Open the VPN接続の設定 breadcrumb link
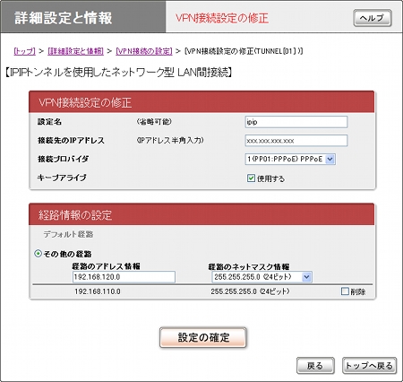The height and width of the screenshot is (382, 403). (144, 51)
